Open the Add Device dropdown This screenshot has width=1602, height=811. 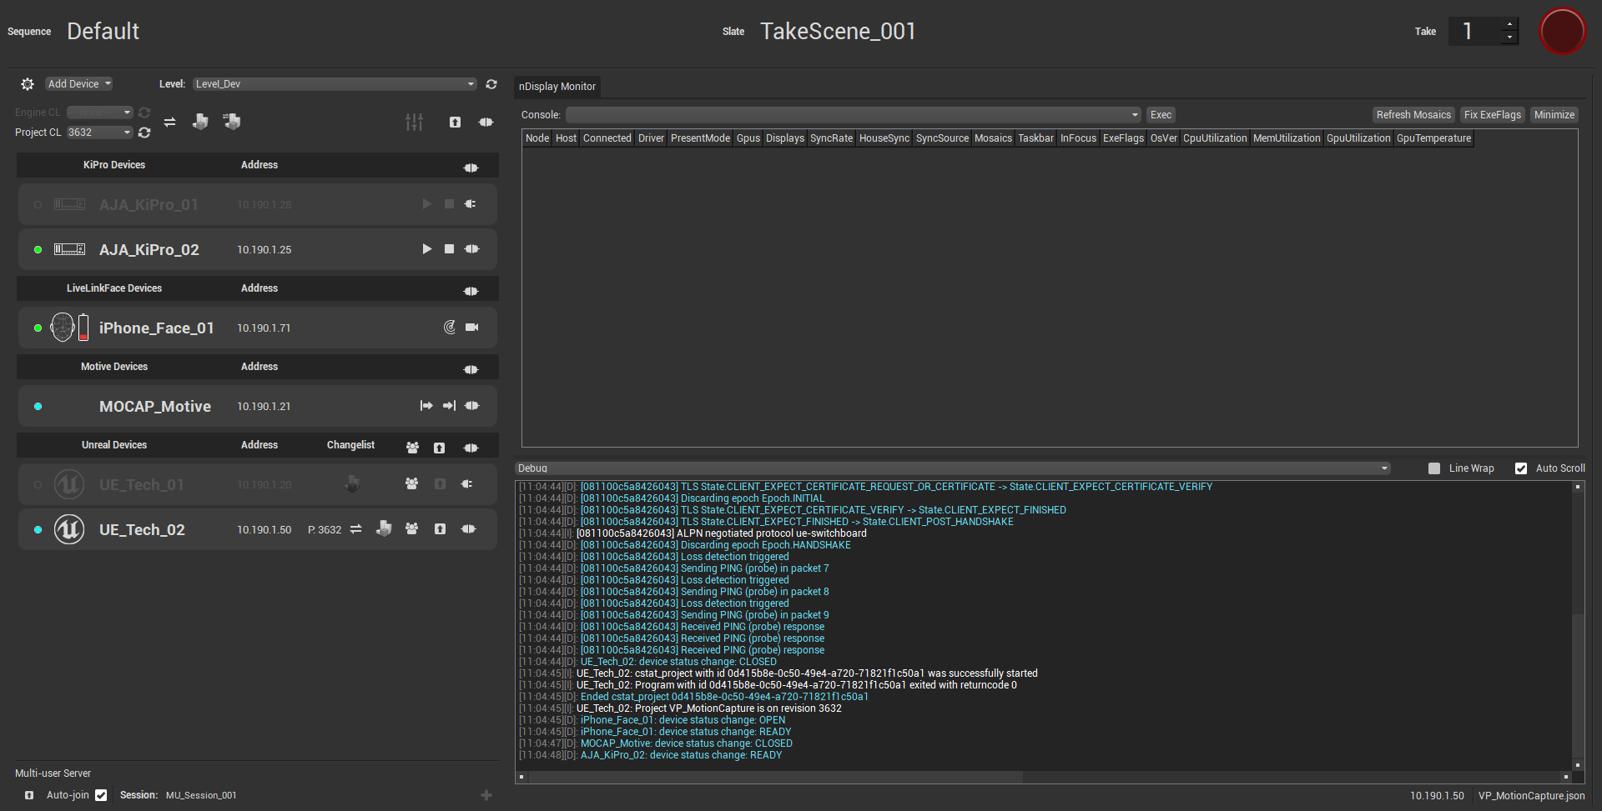79,84
